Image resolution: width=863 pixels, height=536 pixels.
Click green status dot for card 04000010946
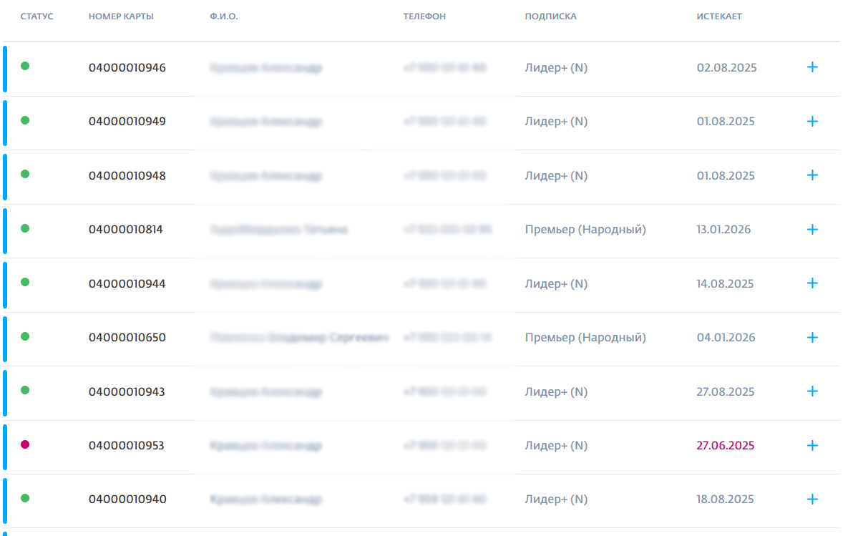tap(25, 67)
